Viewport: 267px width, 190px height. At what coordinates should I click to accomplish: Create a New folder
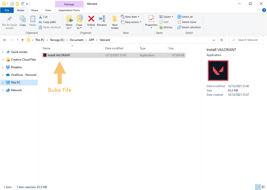[115, 22]
